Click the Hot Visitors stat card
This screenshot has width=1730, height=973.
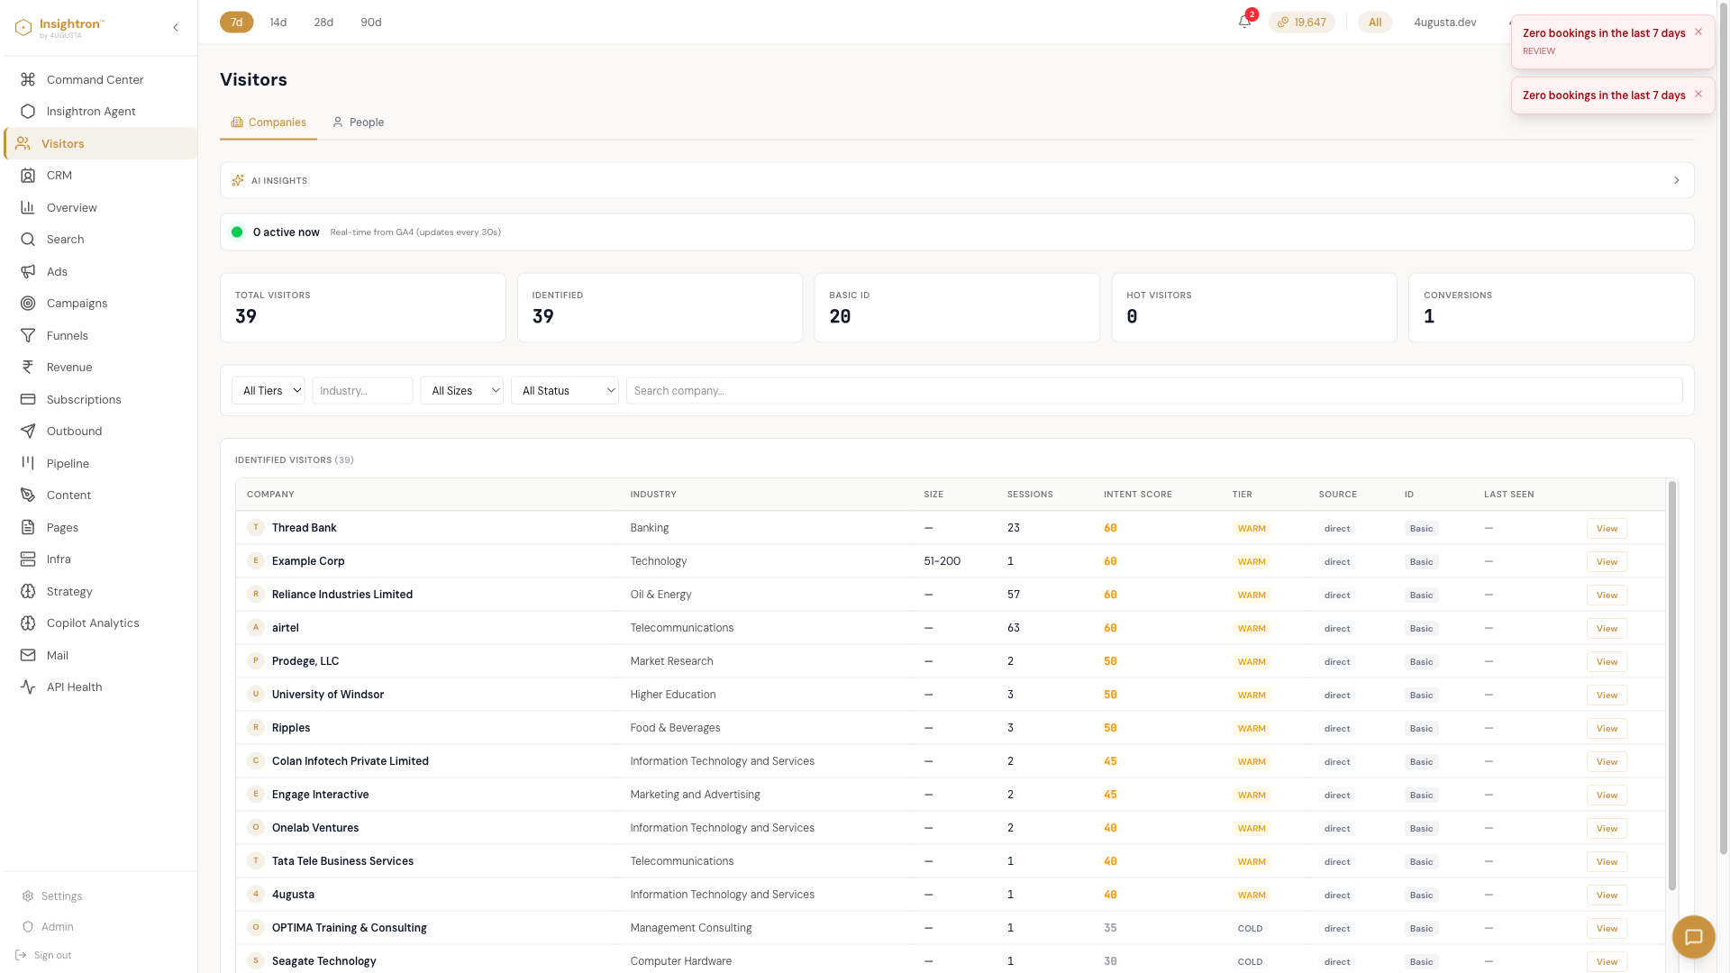point(1254,307)
